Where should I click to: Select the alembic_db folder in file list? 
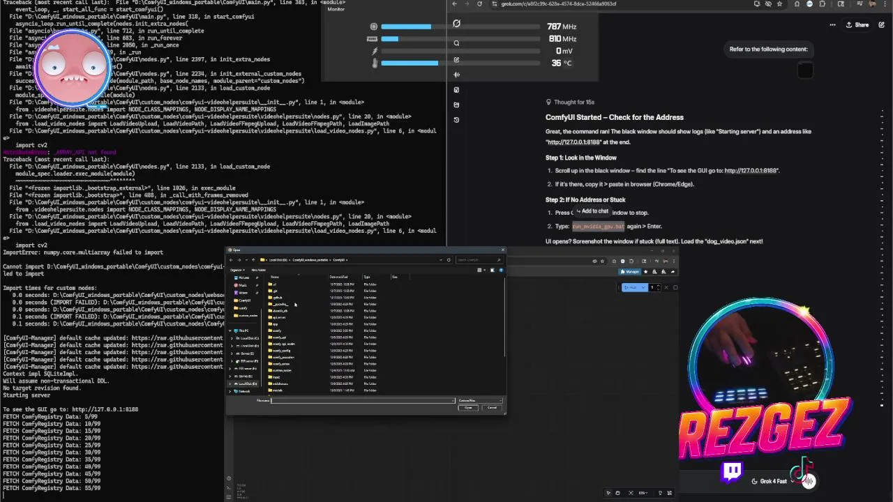(x=279, y=311)
